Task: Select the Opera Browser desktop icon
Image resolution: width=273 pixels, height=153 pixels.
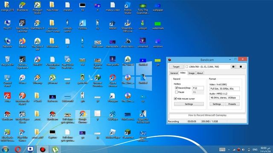Action: coord(113,81)
